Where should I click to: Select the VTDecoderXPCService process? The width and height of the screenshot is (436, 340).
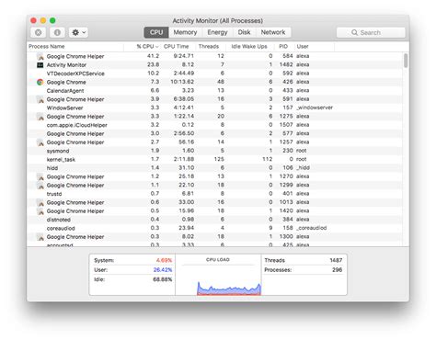(214, 74)
